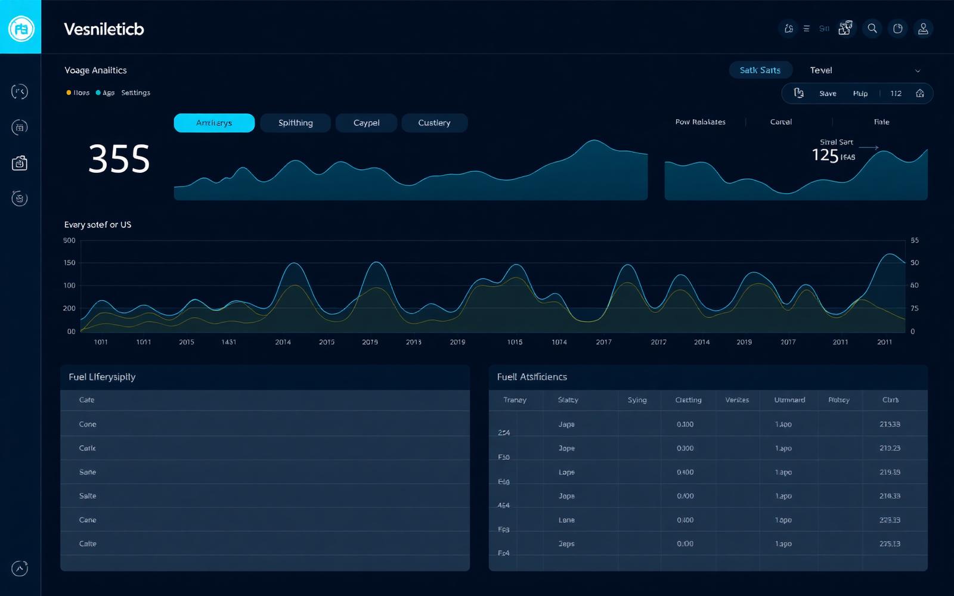Click the 213.38 cell in Clurs column
The image size is (954, 596).
pos(890,424)
